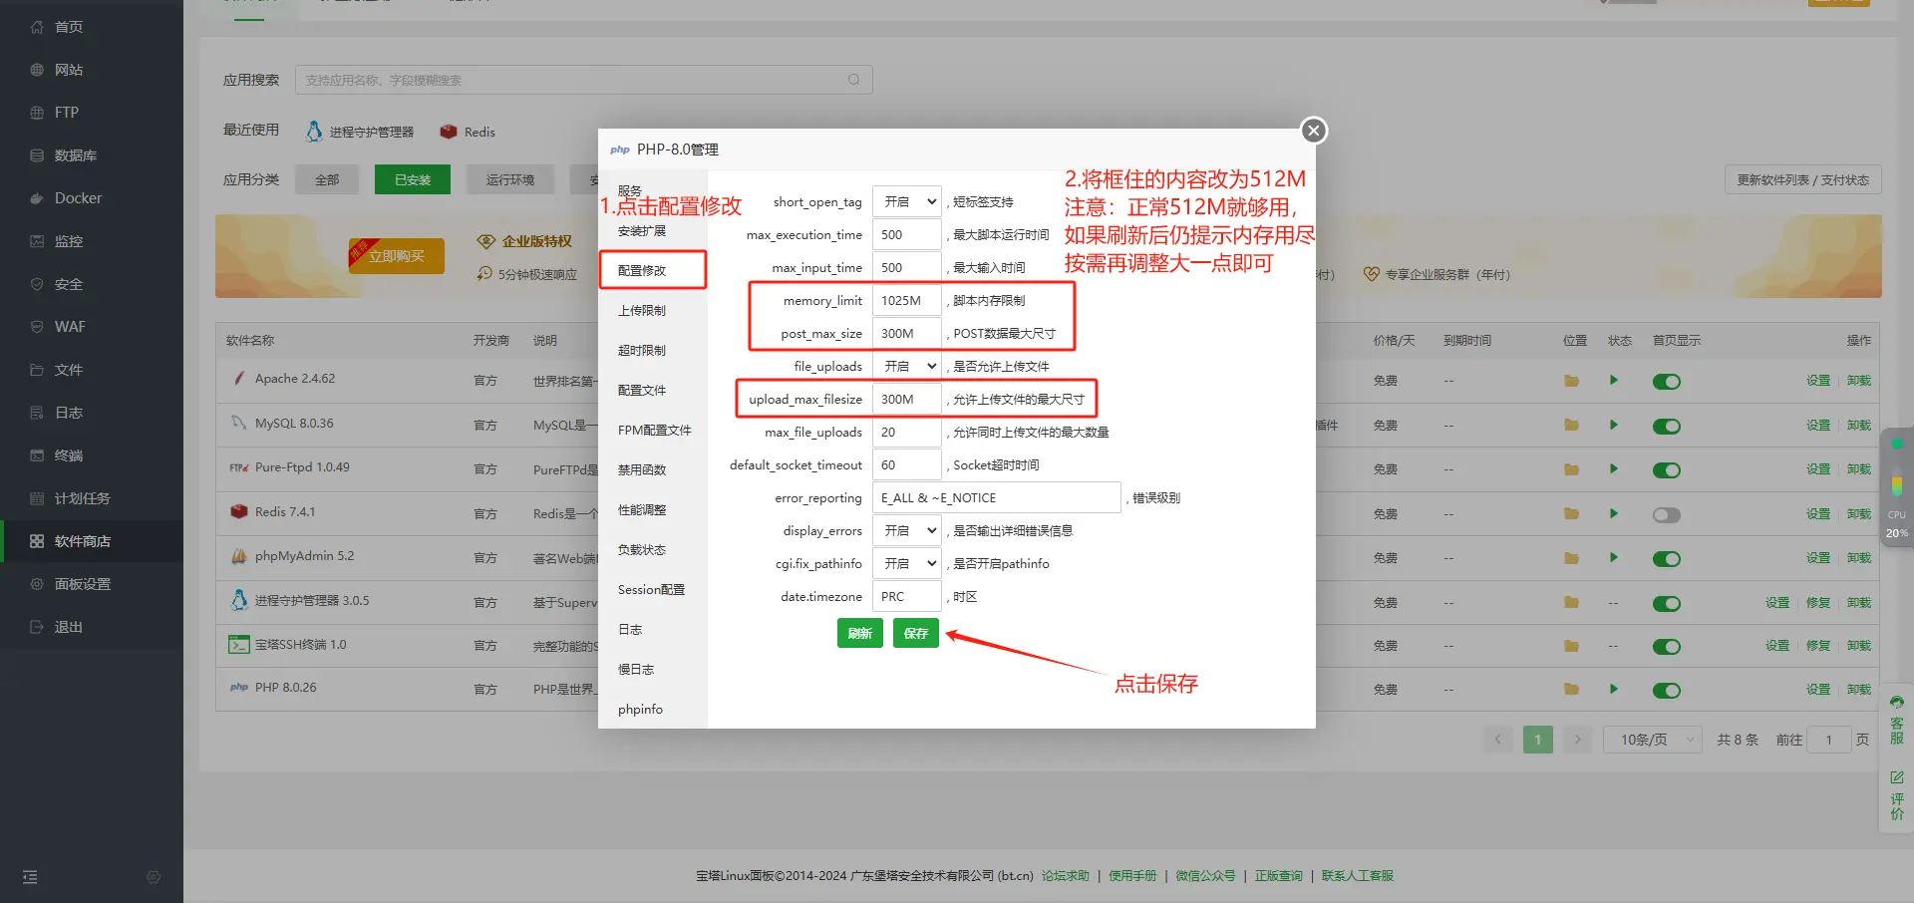
Task: Open the 10条/页 page size dropdown
Action: (1651, 740)
